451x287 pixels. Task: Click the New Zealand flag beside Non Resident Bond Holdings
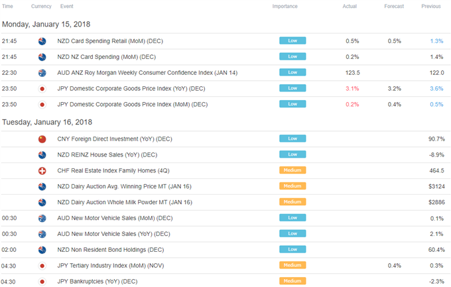coord(42,250)
